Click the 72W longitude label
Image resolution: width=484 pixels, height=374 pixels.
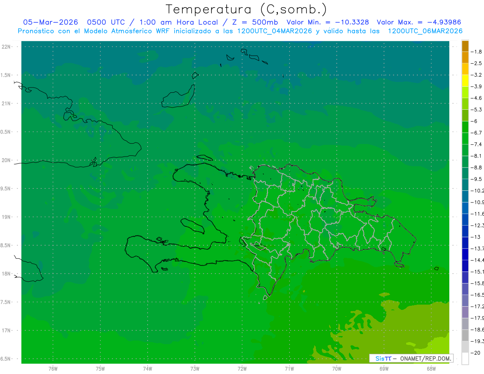[242, 369]
